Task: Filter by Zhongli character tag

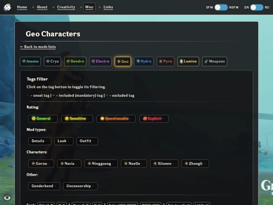Action: click(195, 163)
